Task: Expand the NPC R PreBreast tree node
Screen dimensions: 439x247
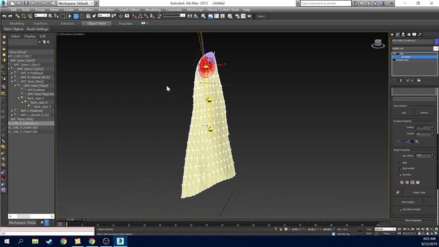Action: 12,73
